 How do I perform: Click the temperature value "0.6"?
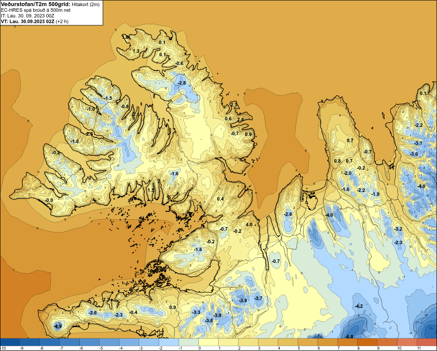pyautogui.click(x=228, y=119)
